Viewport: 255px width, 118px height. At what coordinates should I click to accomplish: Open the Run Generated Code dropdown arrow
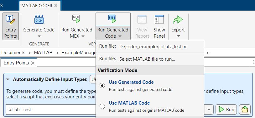tap(120, 36)
